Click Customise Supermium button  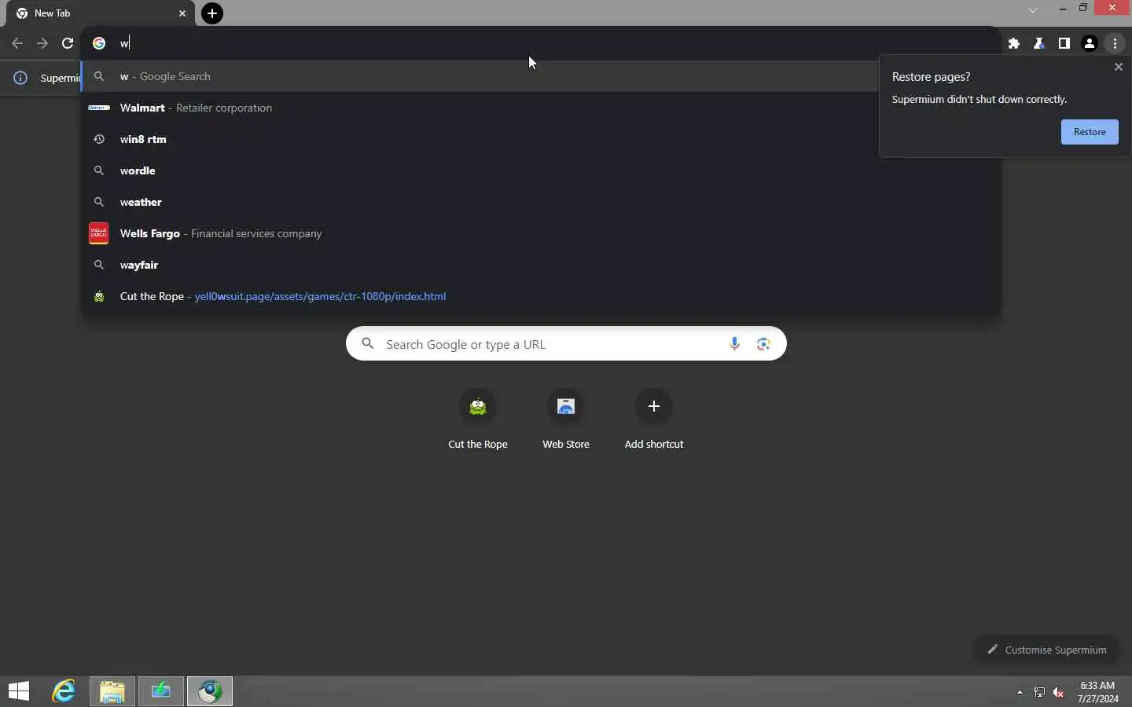point(1047,650)
